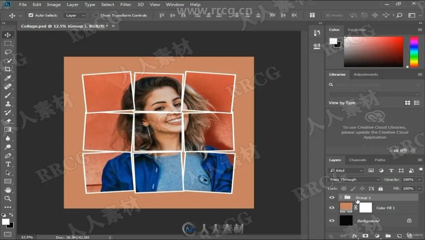Hide the Background layer visibility
Image resolution: width=425 pixels, height=240 pixels.
click(x=332, y=221)
